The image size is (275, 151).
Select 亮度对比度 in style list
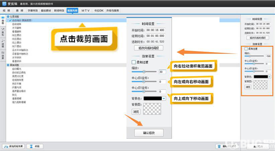click(x=18, y=76)
